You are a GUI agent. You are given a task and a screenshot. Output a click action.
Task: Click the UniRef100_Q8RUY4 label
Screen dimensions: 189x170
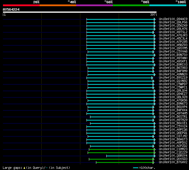[x=173, y=156]
